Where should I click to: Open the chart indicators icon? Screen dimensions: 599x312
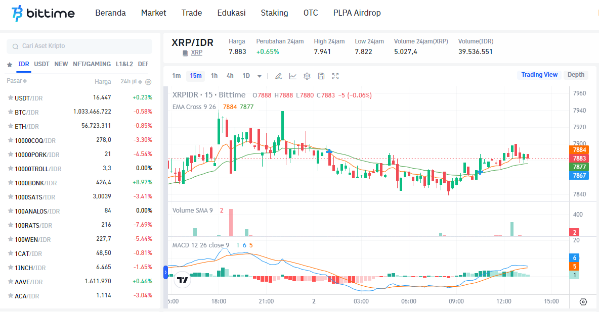pos(292,76)
